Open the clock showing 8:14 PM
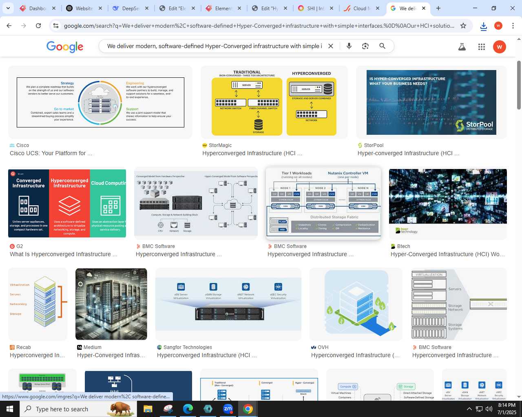The height and width of the screenshot is (417, 522). [x=507, y=409]
